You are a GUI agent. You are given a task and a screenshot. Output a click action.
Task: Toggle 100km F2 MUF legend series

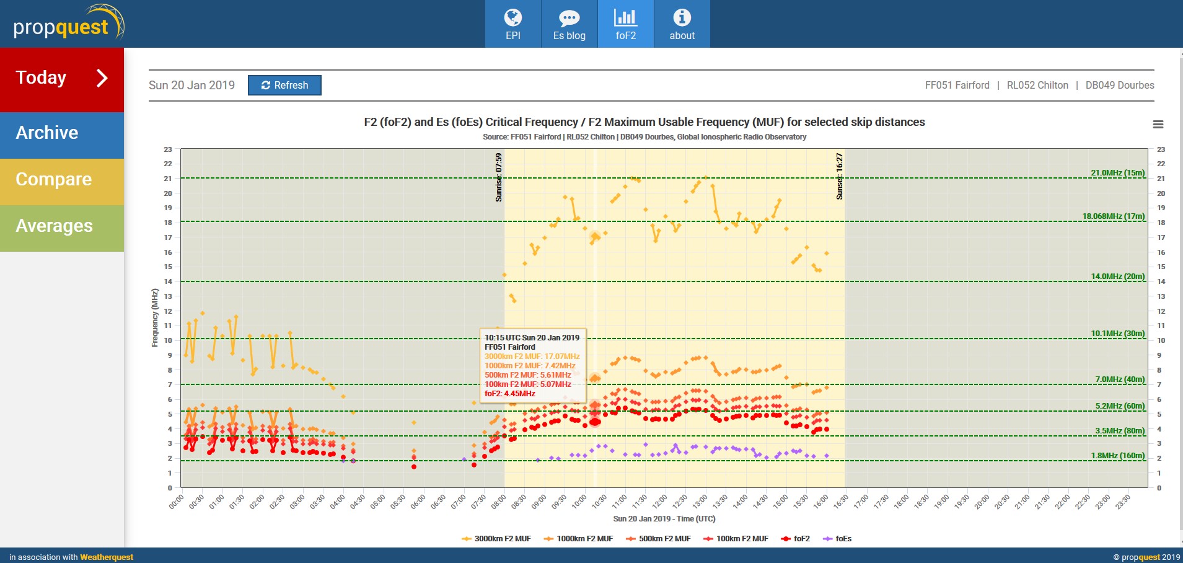tap(741, 539)
